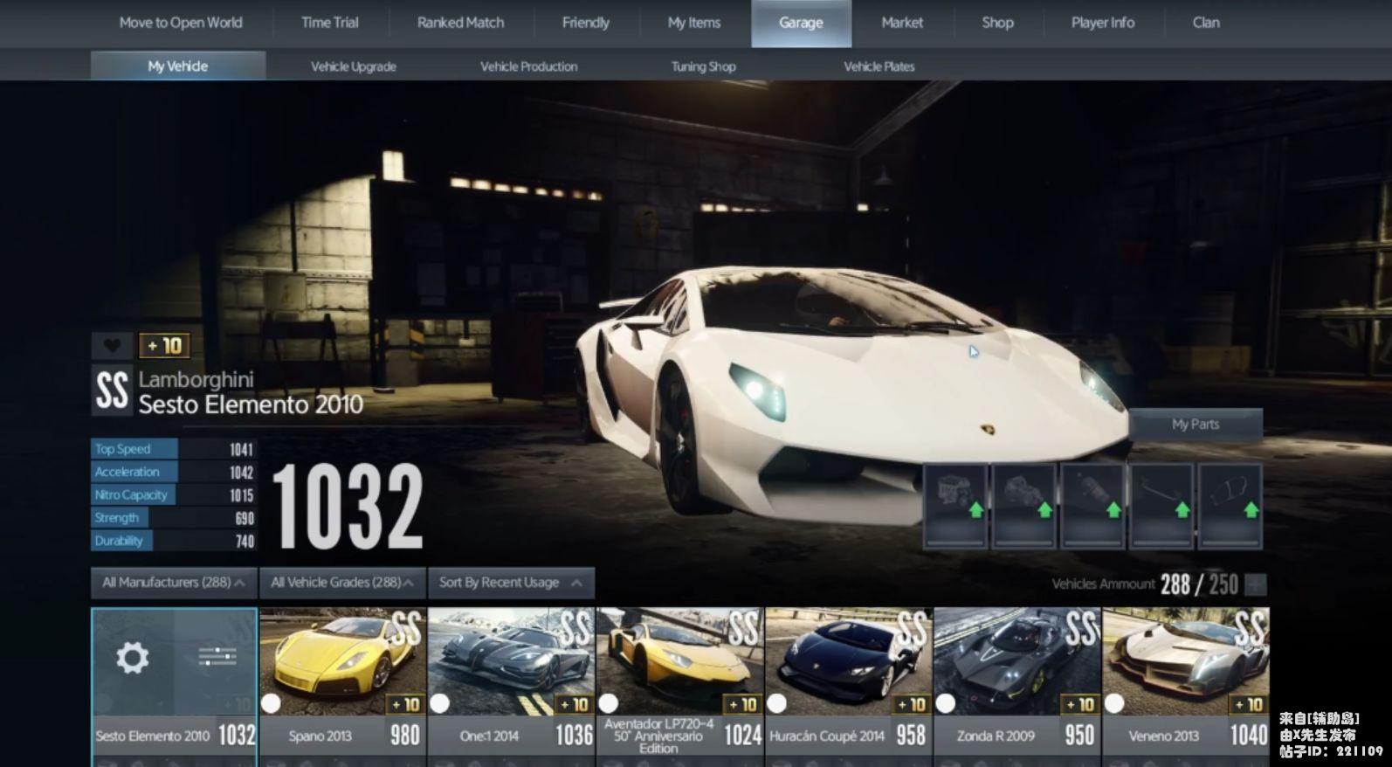This screenshot has height=767, width=1392.
Task: Open the nitro bottle part slot
Action: (x=1092, y=506)
